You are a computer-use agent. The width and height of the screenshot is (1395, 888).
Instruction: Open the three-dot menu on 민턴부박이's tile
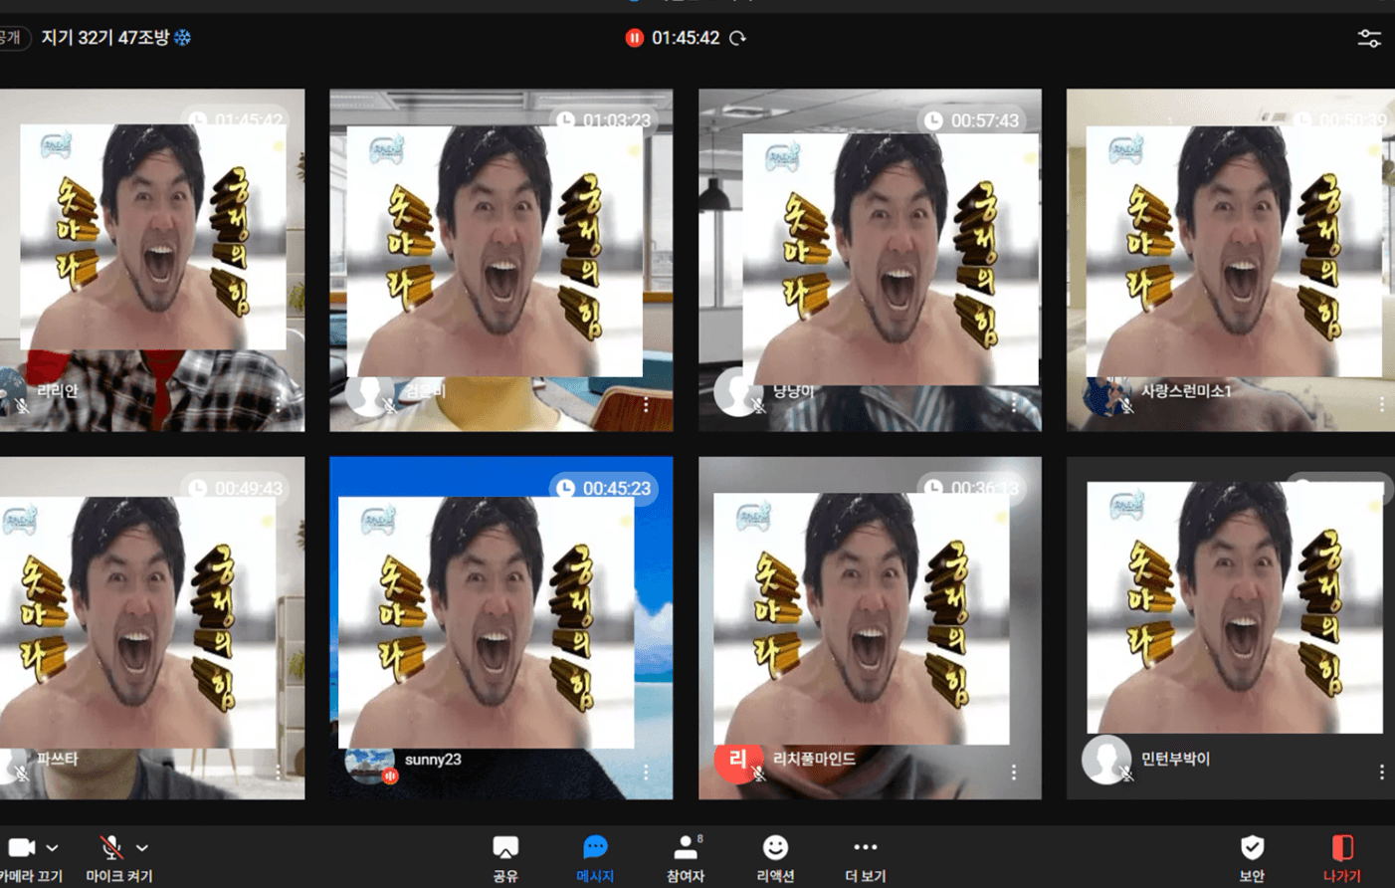coord(1381,773)
